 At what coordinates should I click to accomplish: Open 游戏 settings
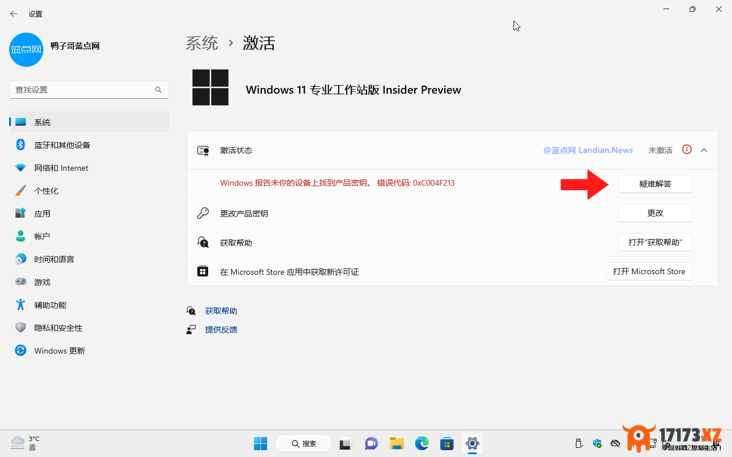[89, 282]
